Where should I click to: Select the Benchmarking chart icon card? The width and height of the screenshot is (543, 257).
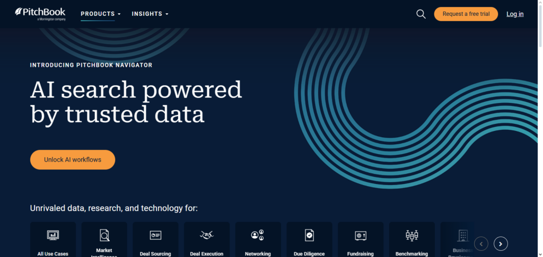[411, 235]
